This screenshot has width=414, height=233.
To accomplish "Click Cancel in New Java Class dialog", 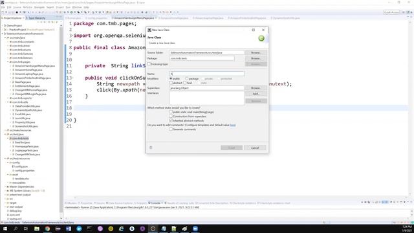I will point(255,148).
